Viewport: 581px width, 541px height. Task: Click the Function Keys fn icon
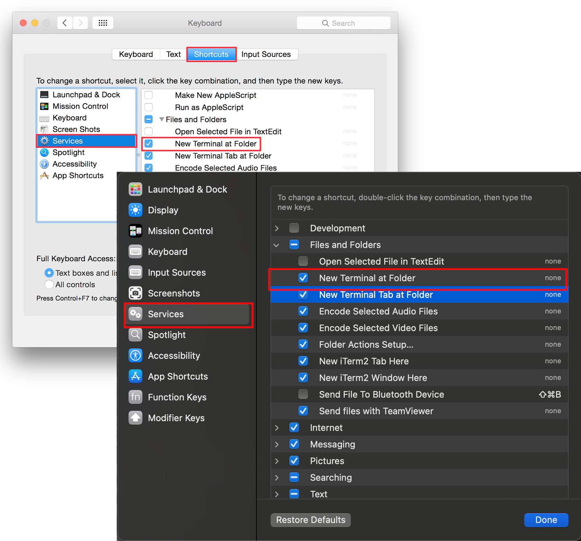click(x=135, y=397)
